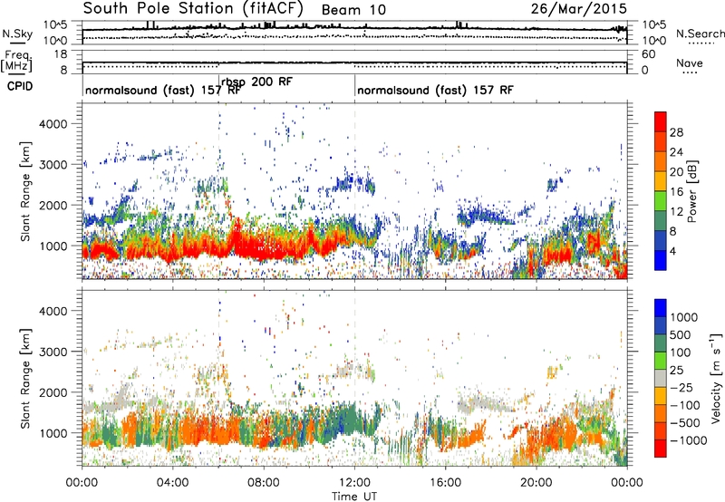Click the 'N.Search' legend label

coord(701,34)
